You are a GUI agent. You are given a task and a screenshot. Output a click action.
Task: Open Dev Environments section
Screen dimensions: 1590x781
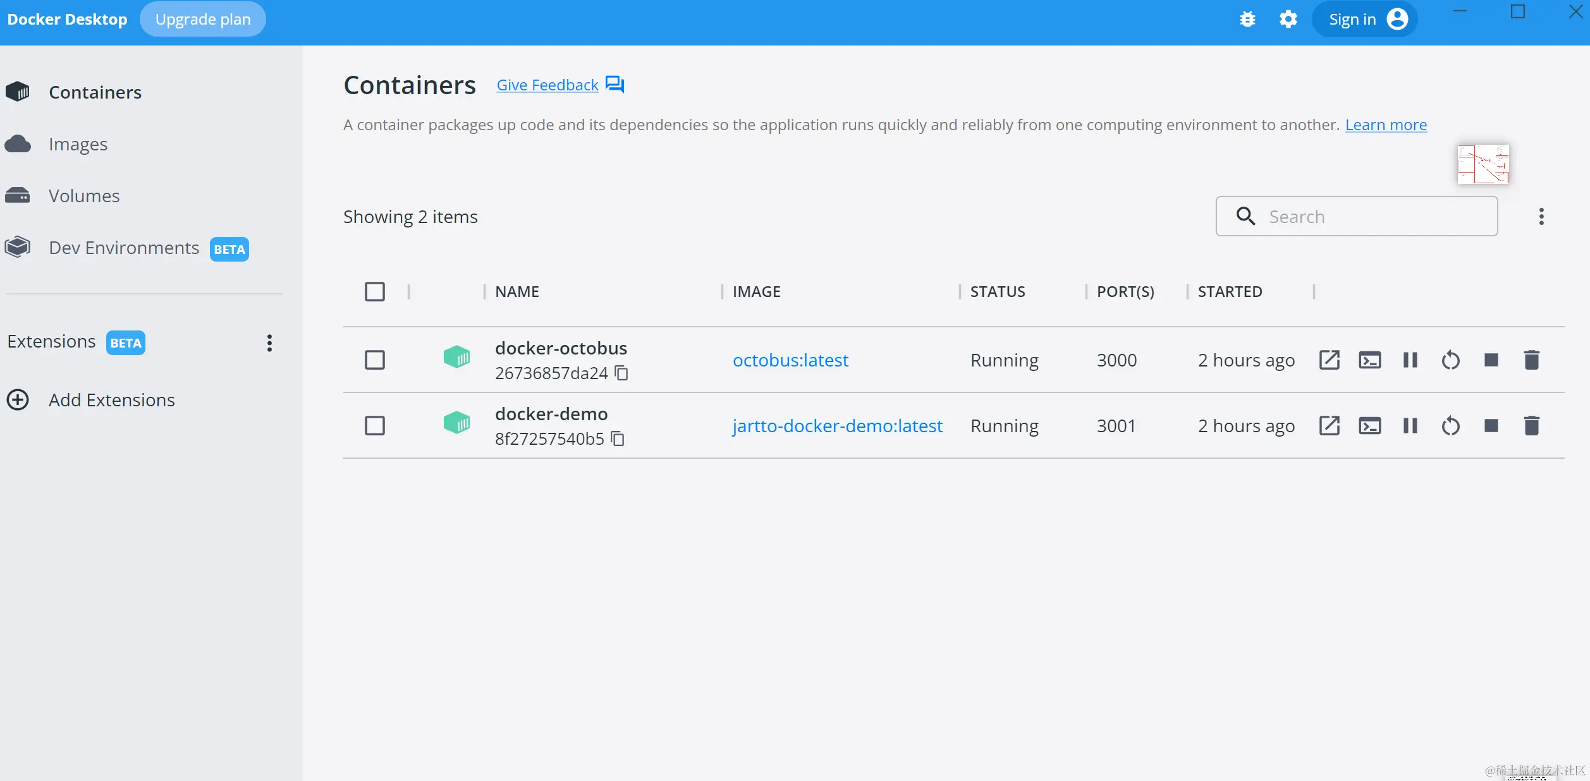[124, 248]
